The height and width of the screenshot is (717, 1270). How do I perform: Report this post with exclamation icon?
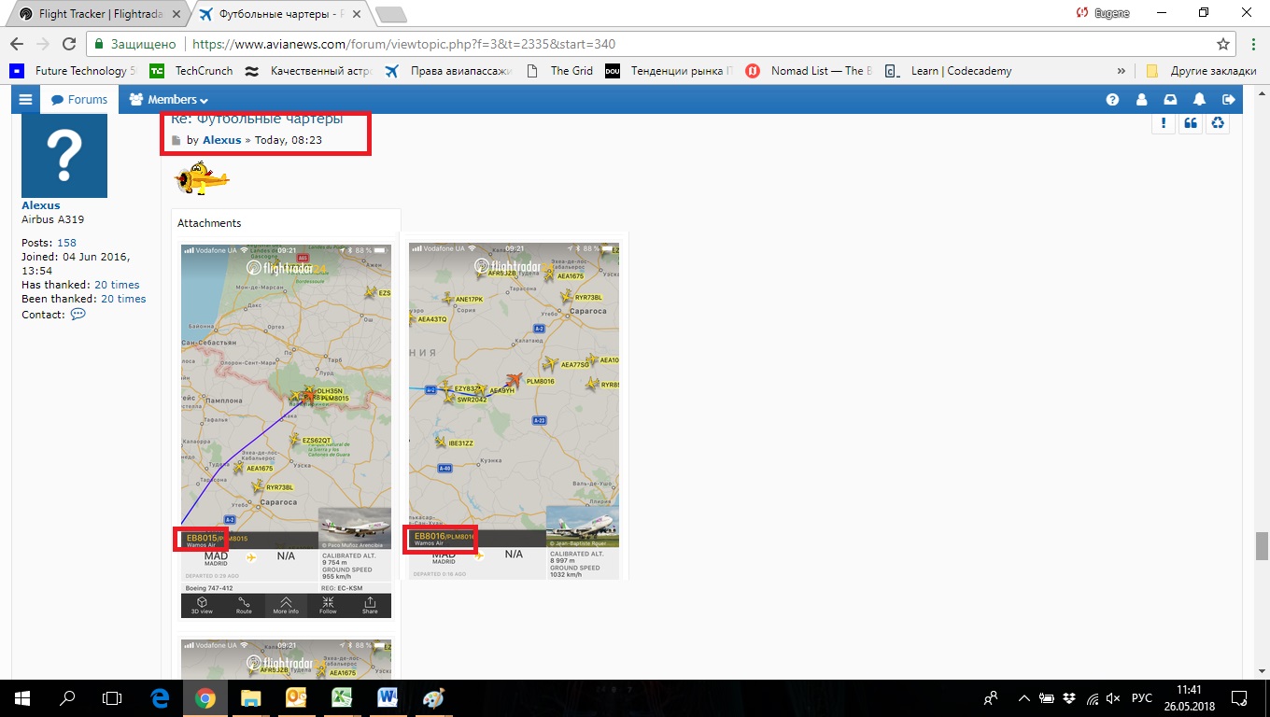1163,123
